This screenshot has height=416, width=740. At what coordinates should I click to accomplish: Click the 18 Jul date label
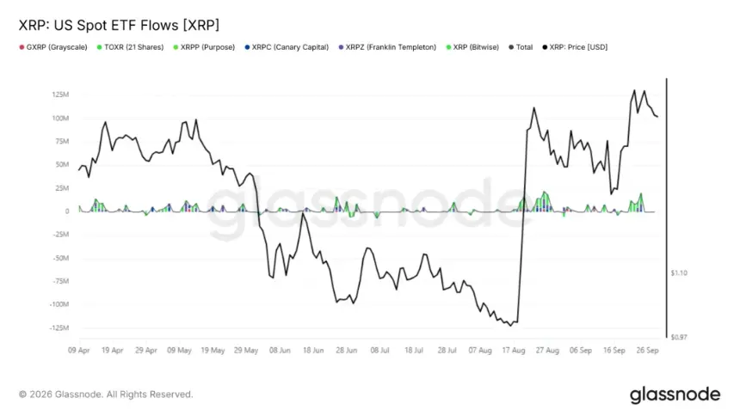414,351
